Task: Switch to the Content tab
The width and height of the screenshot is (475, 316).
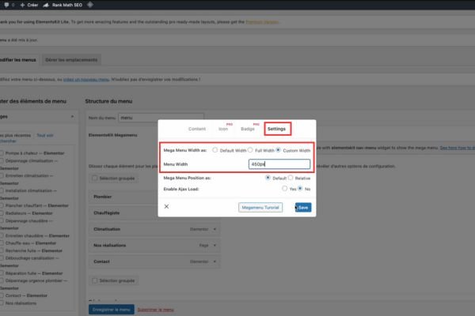Action: (197, 128)
